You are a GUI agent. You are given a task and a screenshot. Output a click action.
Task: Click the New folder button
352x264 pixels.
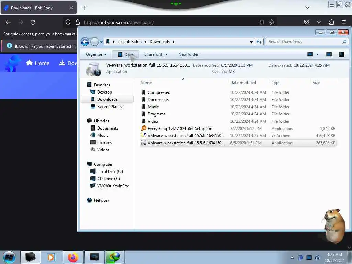pos(188,54)
